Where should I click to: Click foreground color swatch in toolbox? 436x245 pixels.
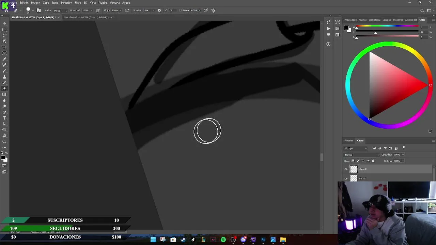click(3, 157)
